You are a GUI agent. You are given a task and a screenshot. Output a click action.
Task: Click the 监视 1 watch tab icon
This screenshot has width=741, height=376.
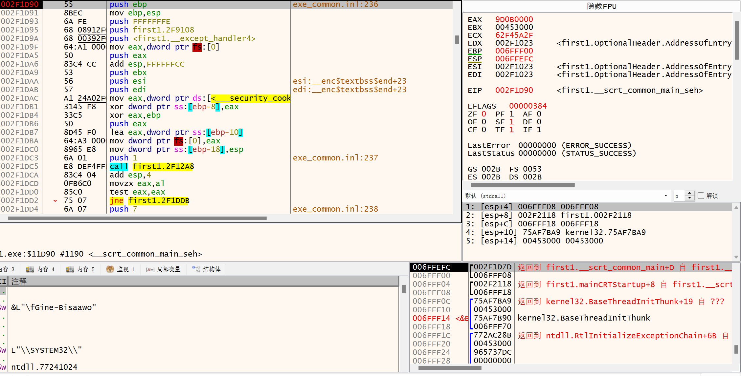(x=110, y=269)
